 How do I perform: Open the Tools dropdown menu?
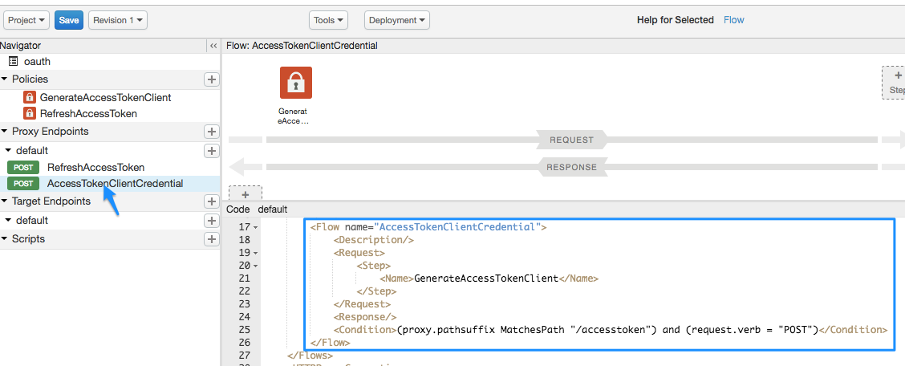pyautogui.click(x=329, y=20)
